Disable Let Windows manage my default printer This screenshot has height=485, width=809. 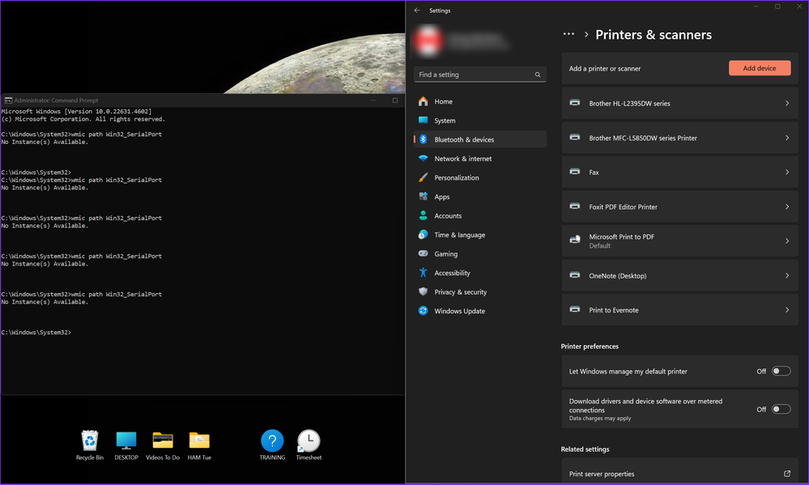pyautogui.click(x=780, y=371)
